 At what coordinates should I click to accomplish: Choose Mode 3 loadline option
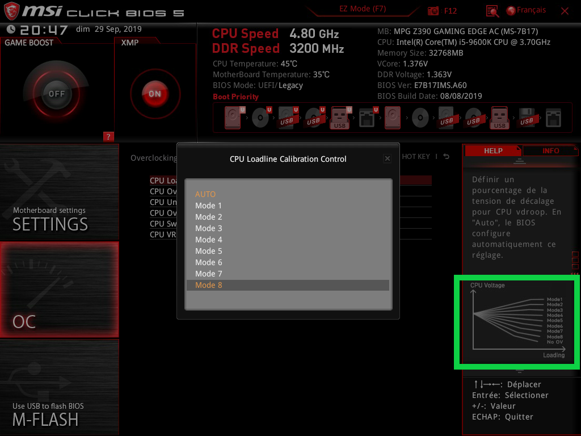click(x=288, y=228)
